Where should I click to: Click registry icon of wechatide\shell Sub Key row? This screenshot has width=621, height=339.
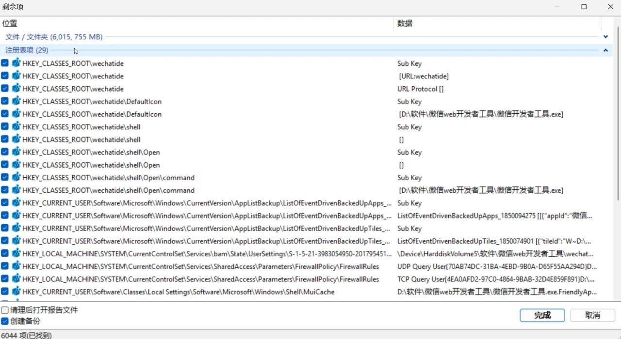pyautogui.click(x=16, y=126)
